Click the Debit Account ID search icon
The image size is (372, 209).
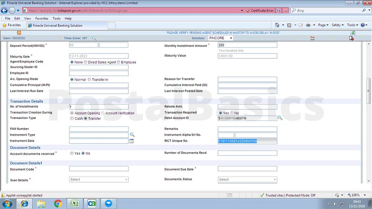click(280, 118)
